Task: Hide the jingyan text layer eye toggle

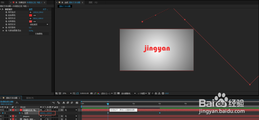Action: [1, 116]
